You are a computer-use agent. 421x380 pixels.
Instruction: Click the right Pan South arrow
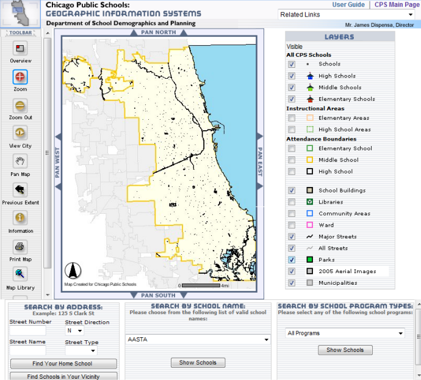click(x=184, y=295)
